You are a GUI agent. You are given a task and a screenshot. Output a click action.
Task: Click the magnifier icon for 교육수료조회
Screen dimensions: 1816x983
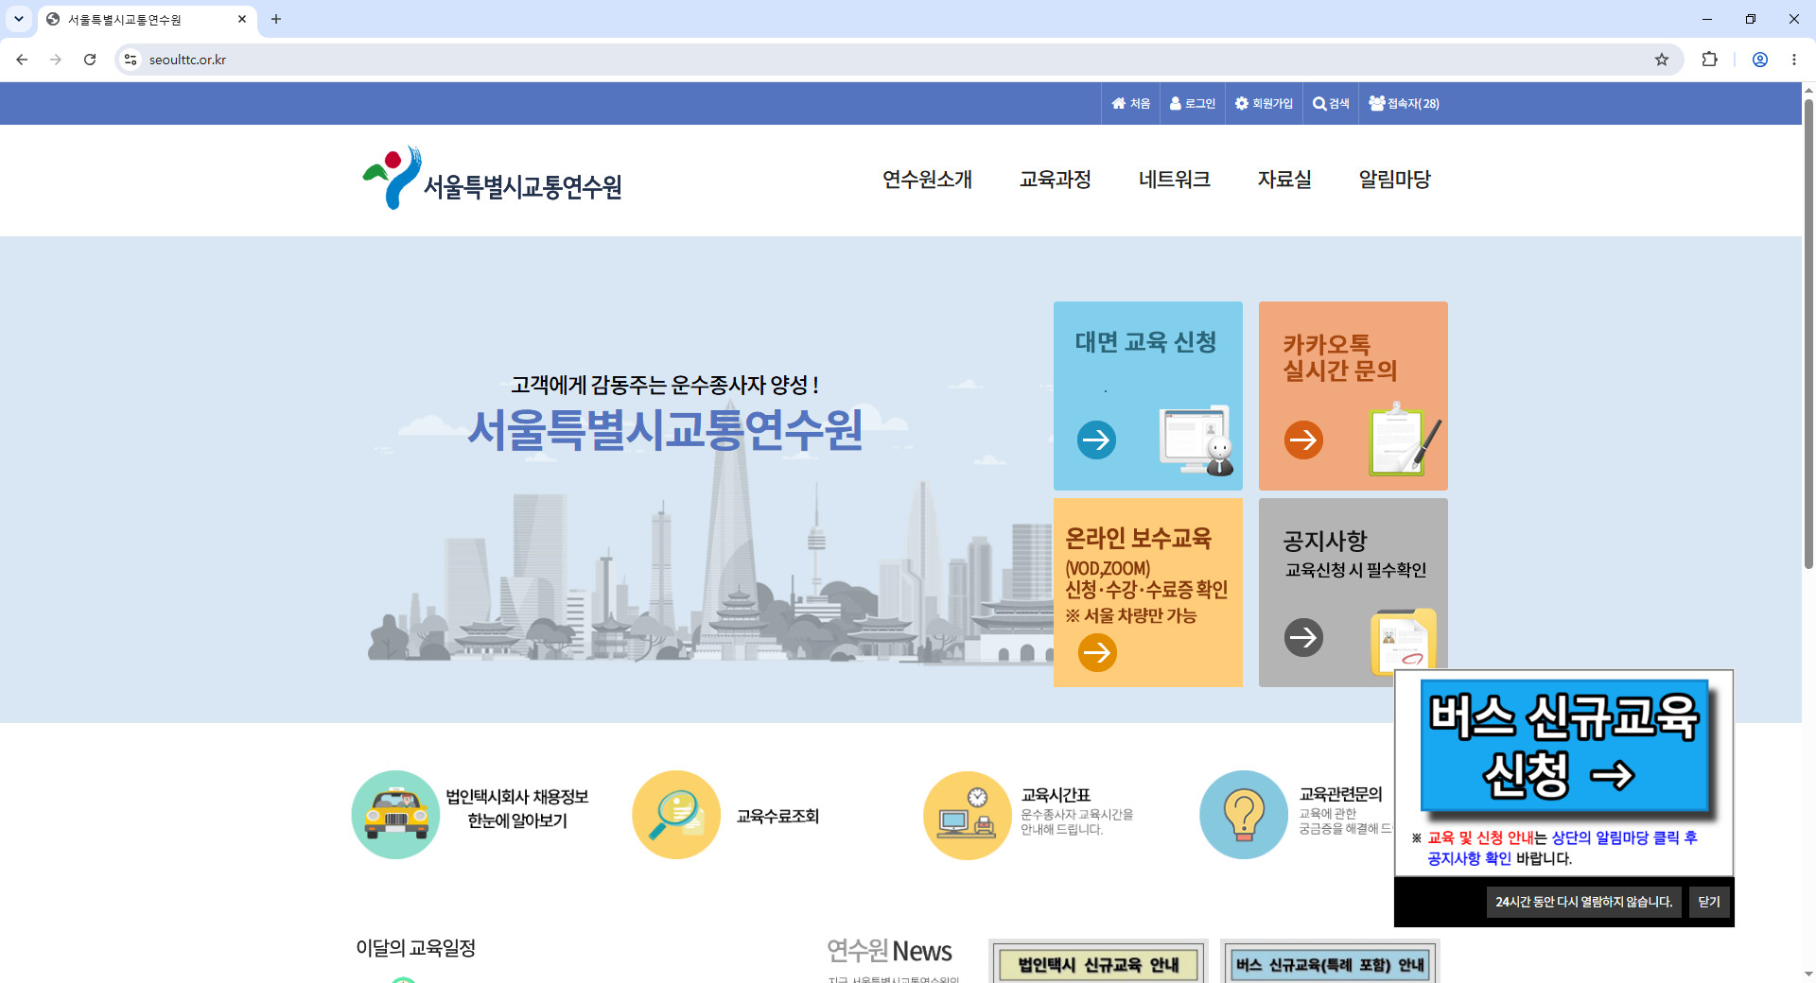click(676, 815)
